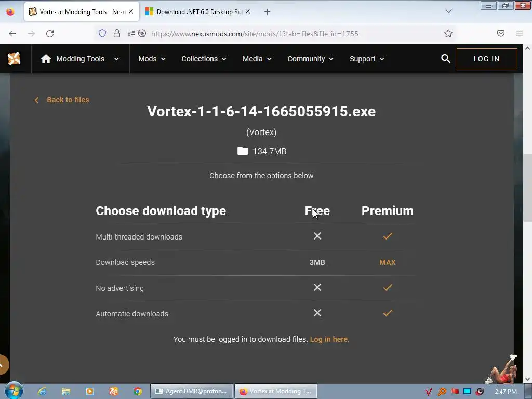Click the Firefox logo at top left
The width and height of the screenshot is (532, 399).
[10, 11]
